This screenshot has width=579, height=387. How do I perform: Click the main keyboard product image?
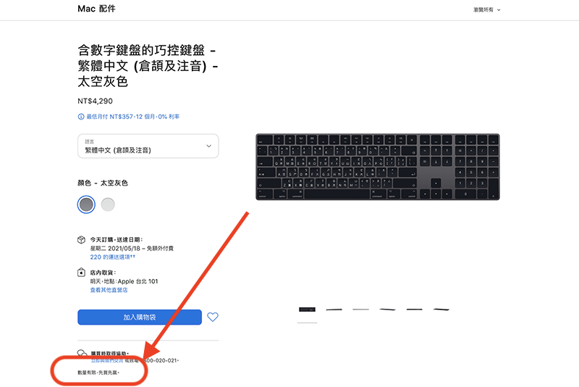point(378,167)
